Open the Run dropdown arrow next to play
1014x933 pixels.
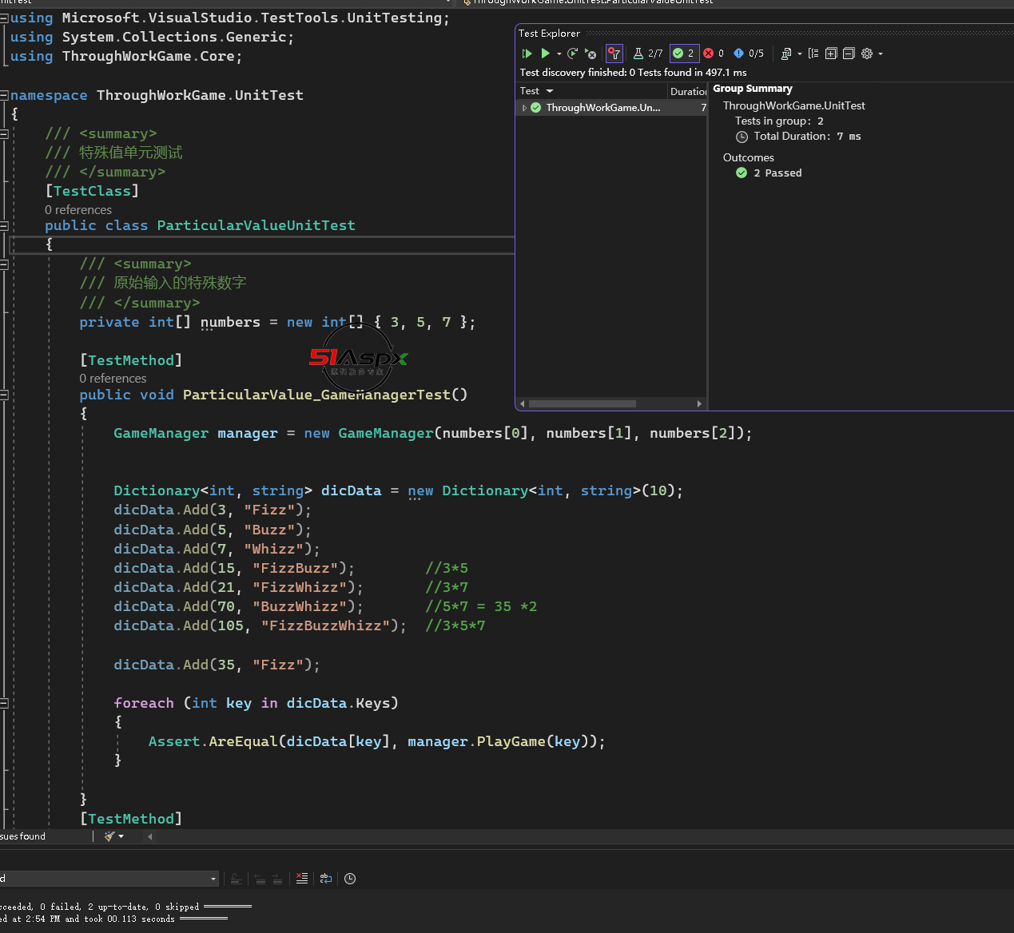pyautogui.click(x=559, y=54)
